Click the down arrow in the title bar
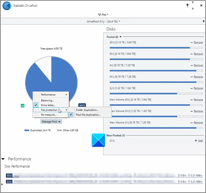 pos(193,9)
